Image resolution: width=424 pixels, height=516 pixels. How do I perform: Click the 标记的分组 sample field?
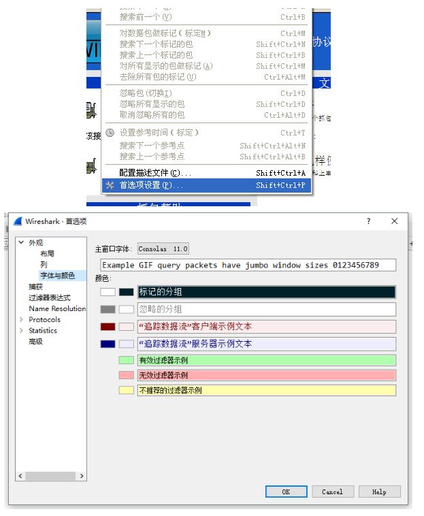point(267,292)
